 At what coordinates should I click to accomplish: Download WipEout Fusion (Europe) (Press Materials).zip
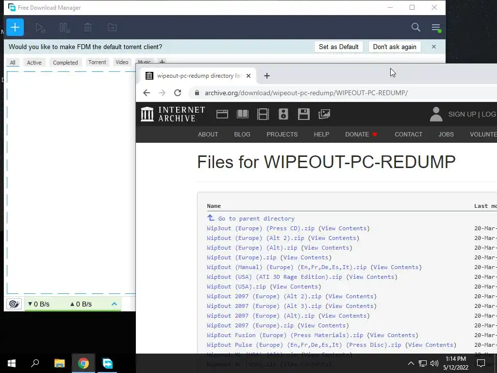click(285, 335)
